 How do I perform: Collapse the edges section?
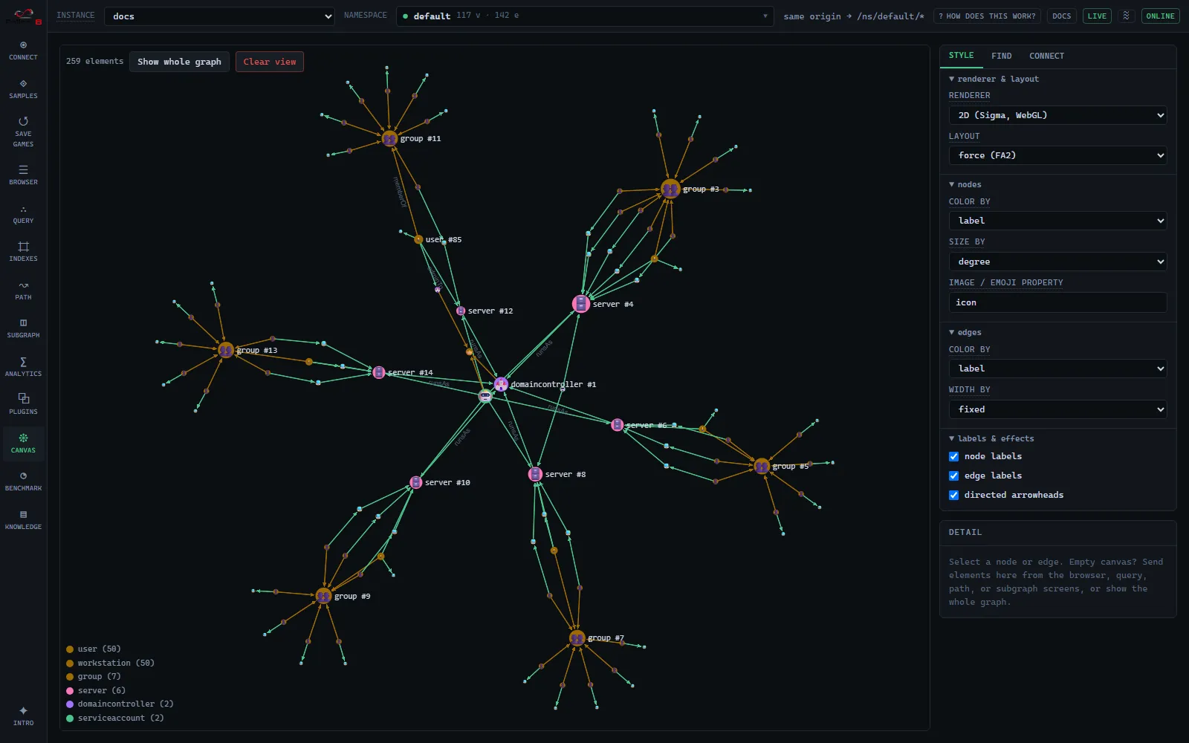click(x=965, y=332)
